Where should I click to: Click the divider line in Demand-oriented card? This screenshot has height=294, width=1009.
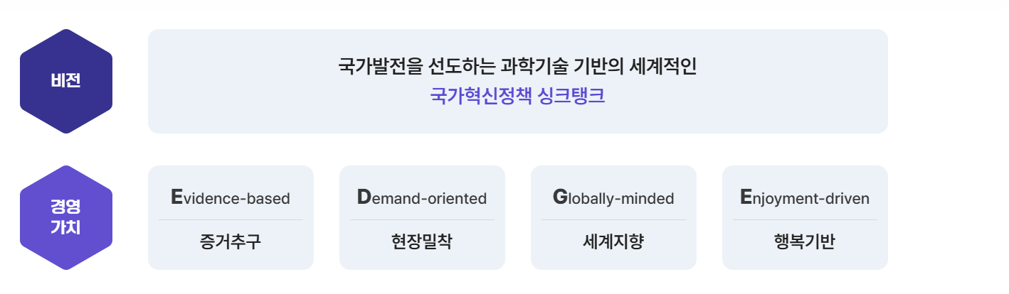pyautogui.click(x=422, y=220)
